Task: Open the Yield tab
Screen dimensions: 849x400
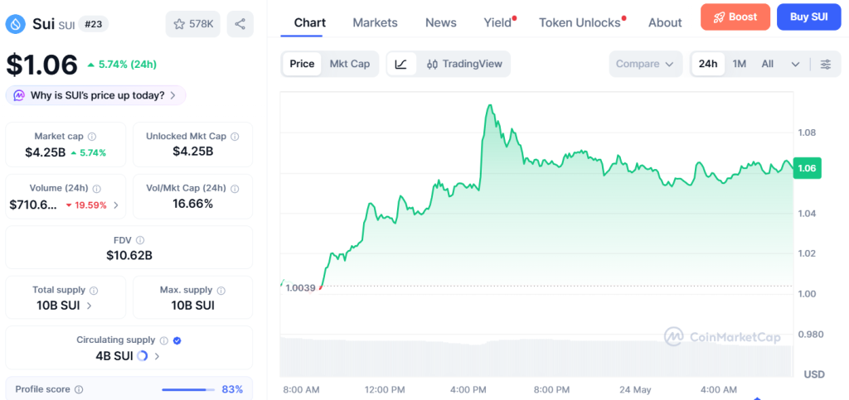Action: tap(497, 22)
